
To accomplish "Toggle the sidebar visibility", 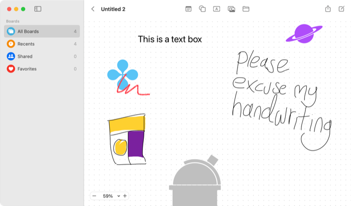I will point(38,9).
